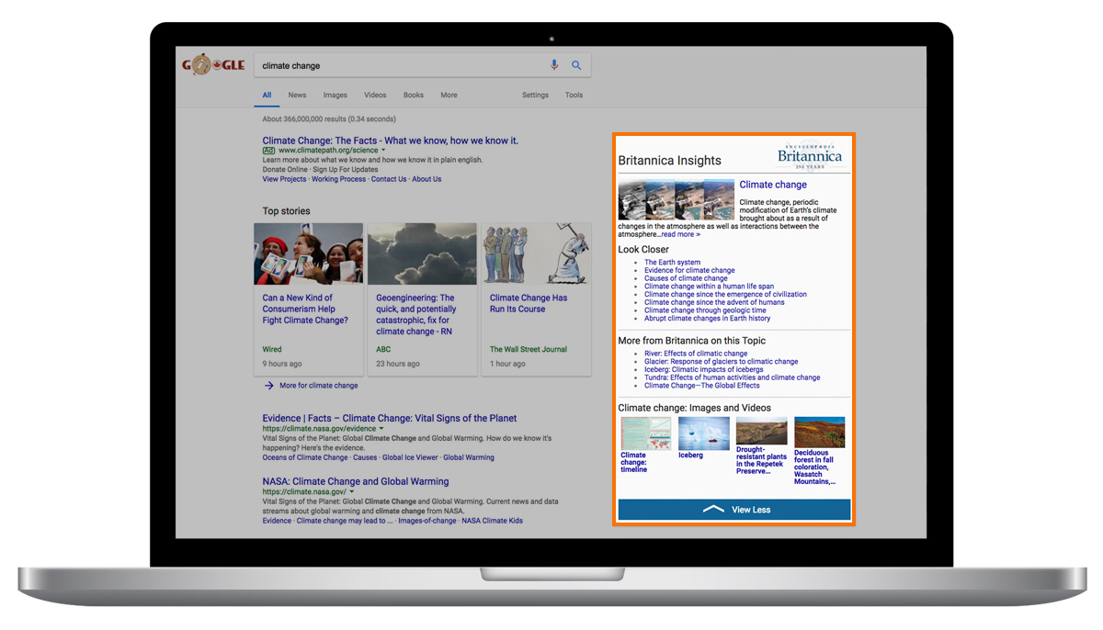Open the Contact Us sitelink
Image resolution: width=1103 pixels, height=630 pixels.
coord(389,179)
